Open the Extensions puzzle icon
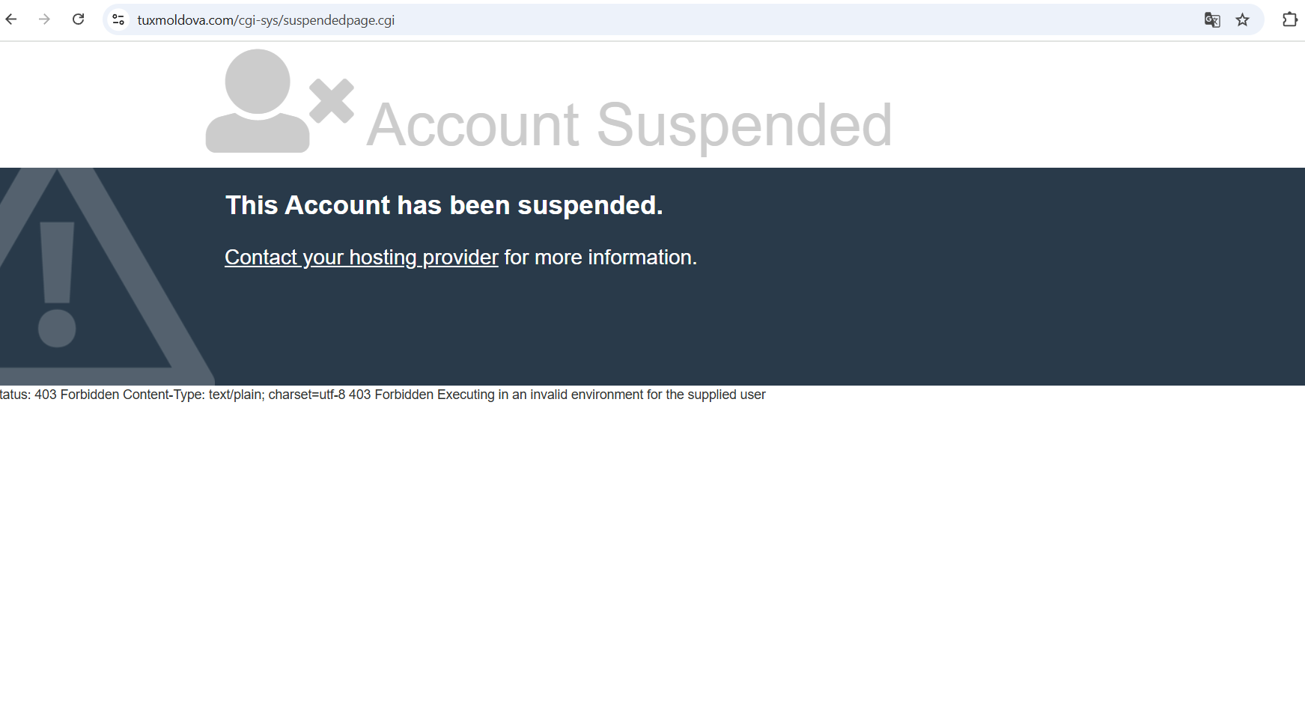The width and height of the screenshot is (1305, 727). tap(1289, 19)
